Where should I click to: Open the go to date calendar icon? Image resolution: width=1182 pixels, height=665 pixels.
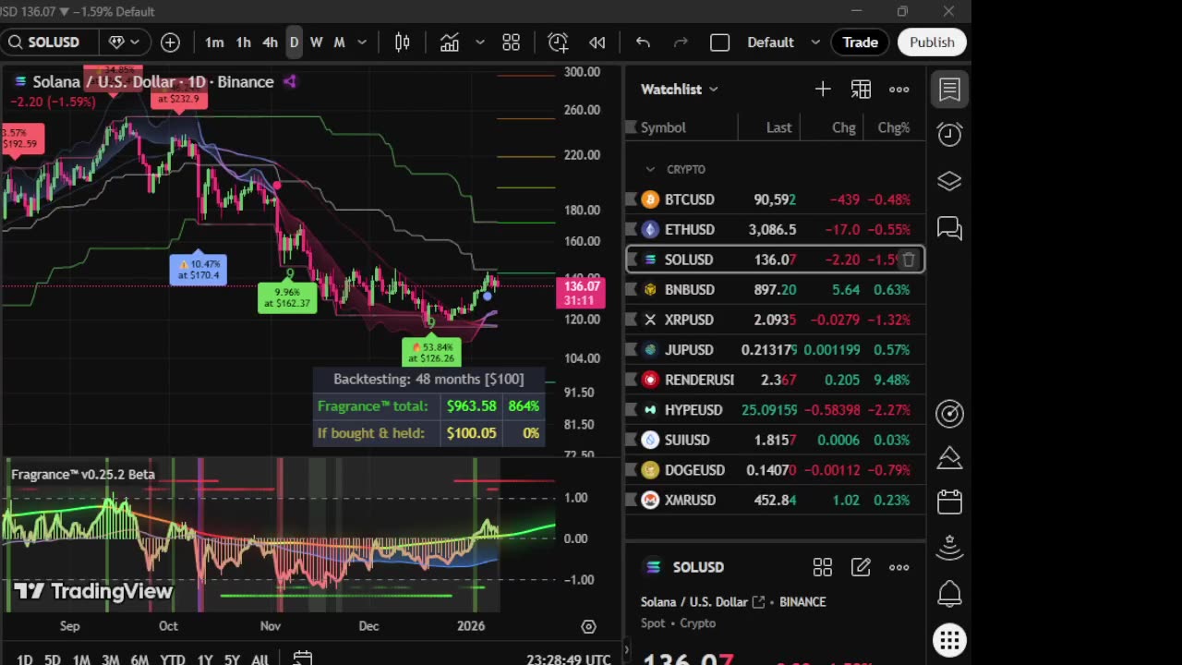tap(302, 659)
